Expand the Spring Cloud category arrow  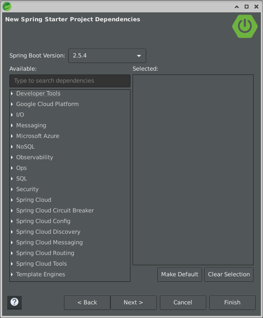coord(12,200)
